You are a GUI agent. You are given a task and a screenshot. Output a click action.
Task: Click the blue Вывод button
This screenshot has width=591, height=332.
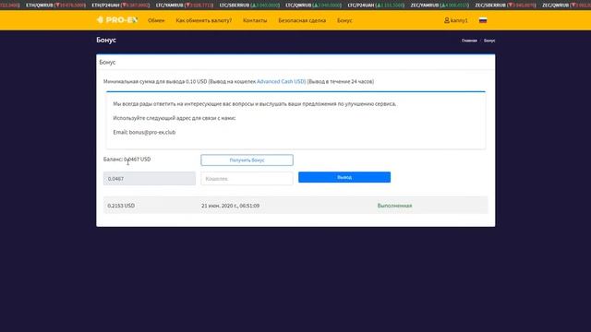click(x=344, y=177)
